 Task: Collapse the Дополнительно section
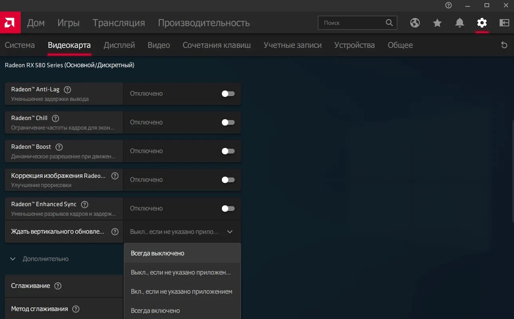coord(12,259)
